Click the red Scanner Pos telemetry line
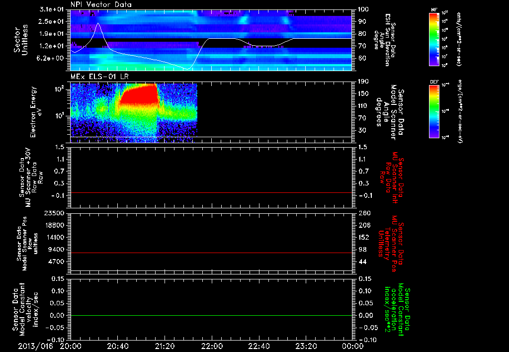 (211, 253)
